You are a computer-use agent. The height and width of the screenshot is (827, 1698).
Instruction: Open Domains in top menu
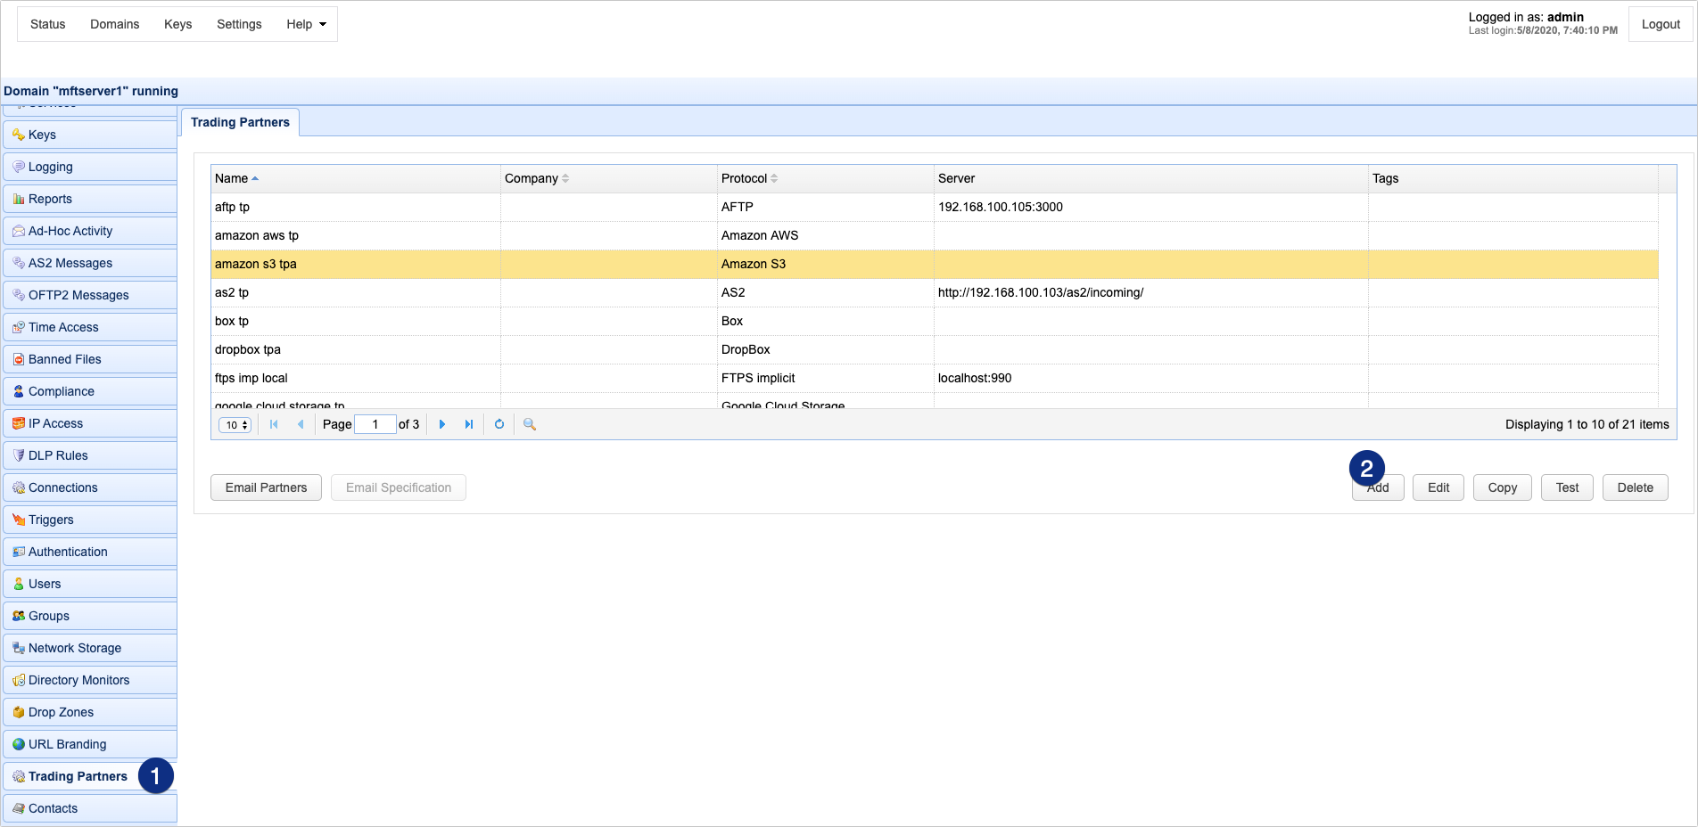click(115, 24)
